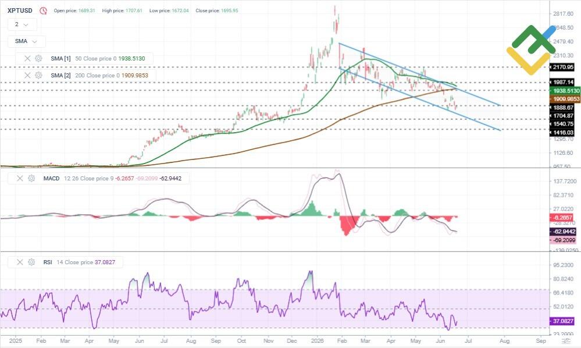Click the 137.7200 MACD axis value

coord(565,181)
